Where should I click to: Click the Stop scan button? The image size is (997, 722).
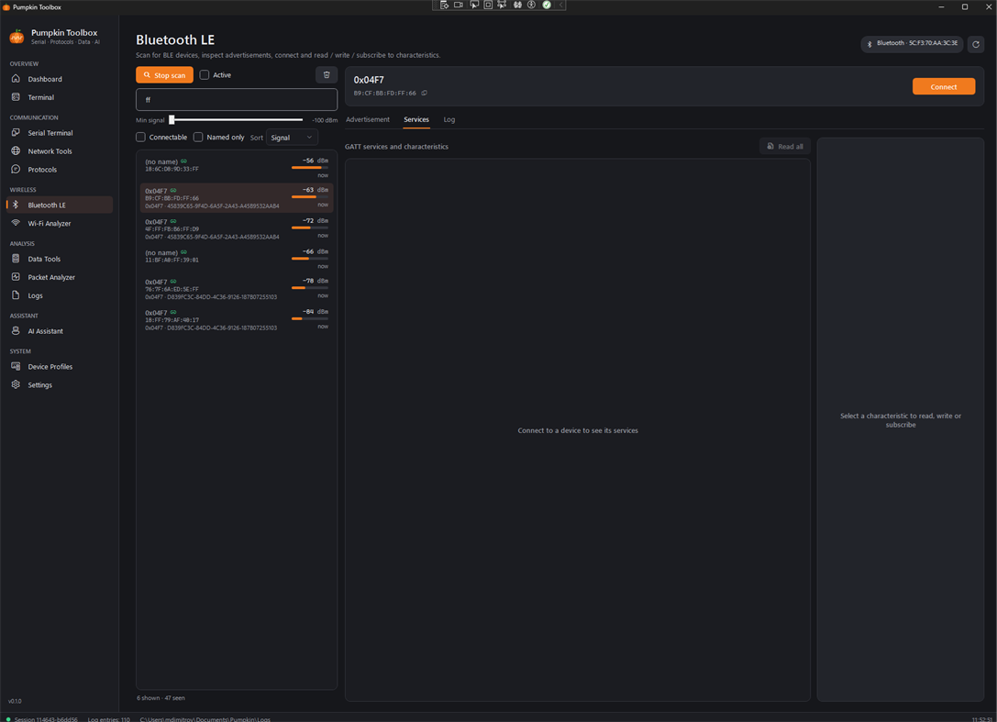coord(164,75)
